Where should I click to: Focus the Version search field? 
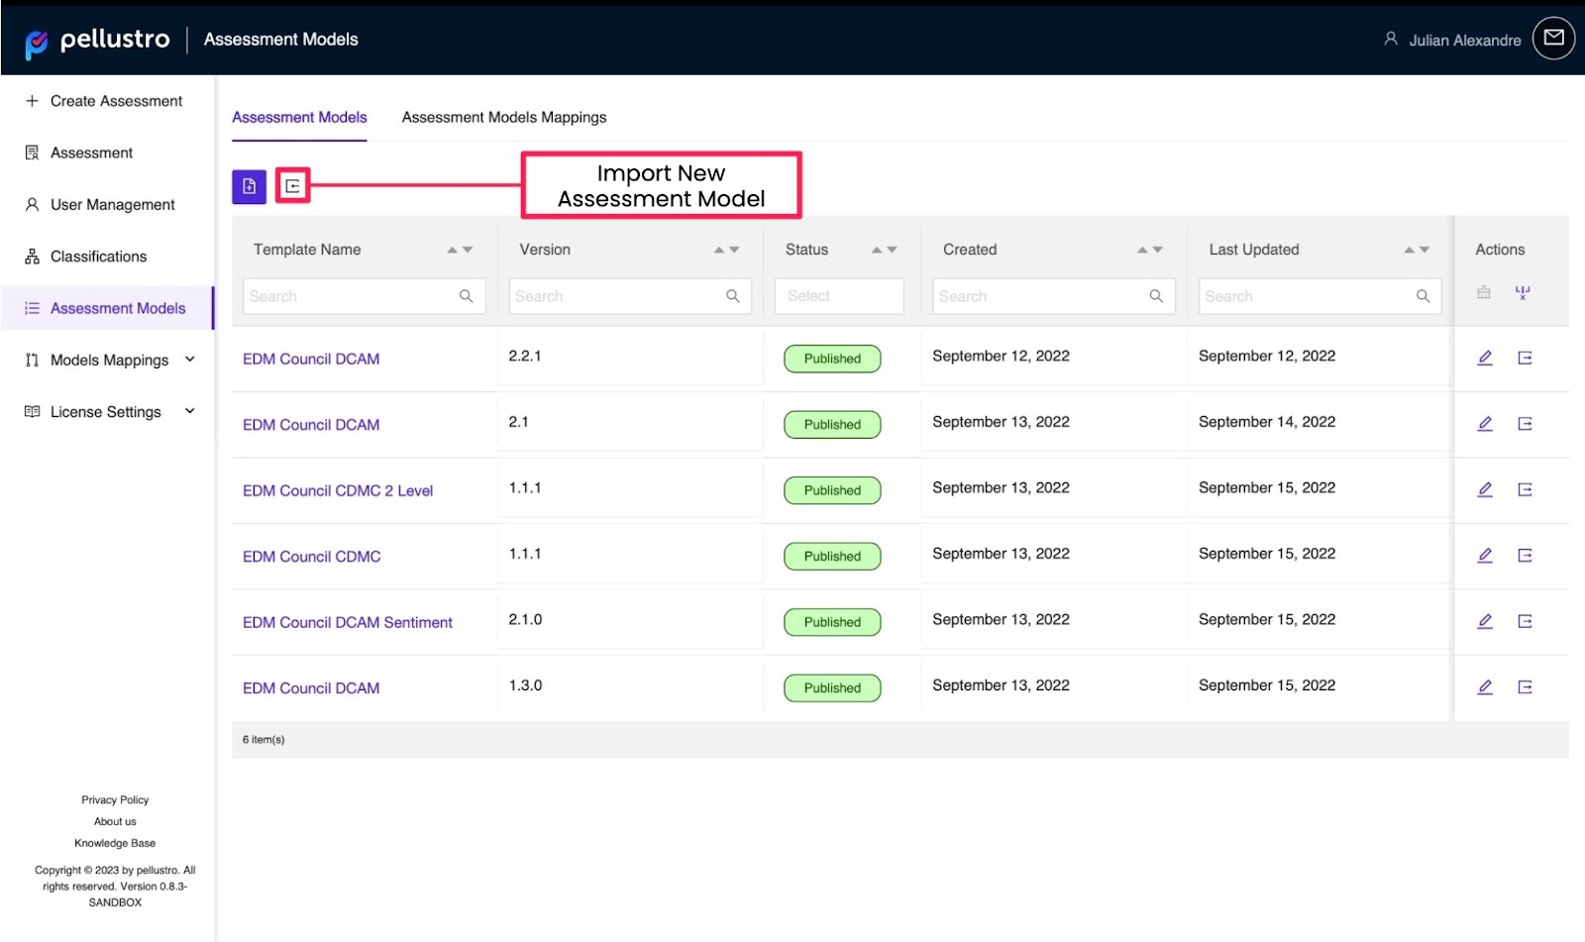pos(630,296)
